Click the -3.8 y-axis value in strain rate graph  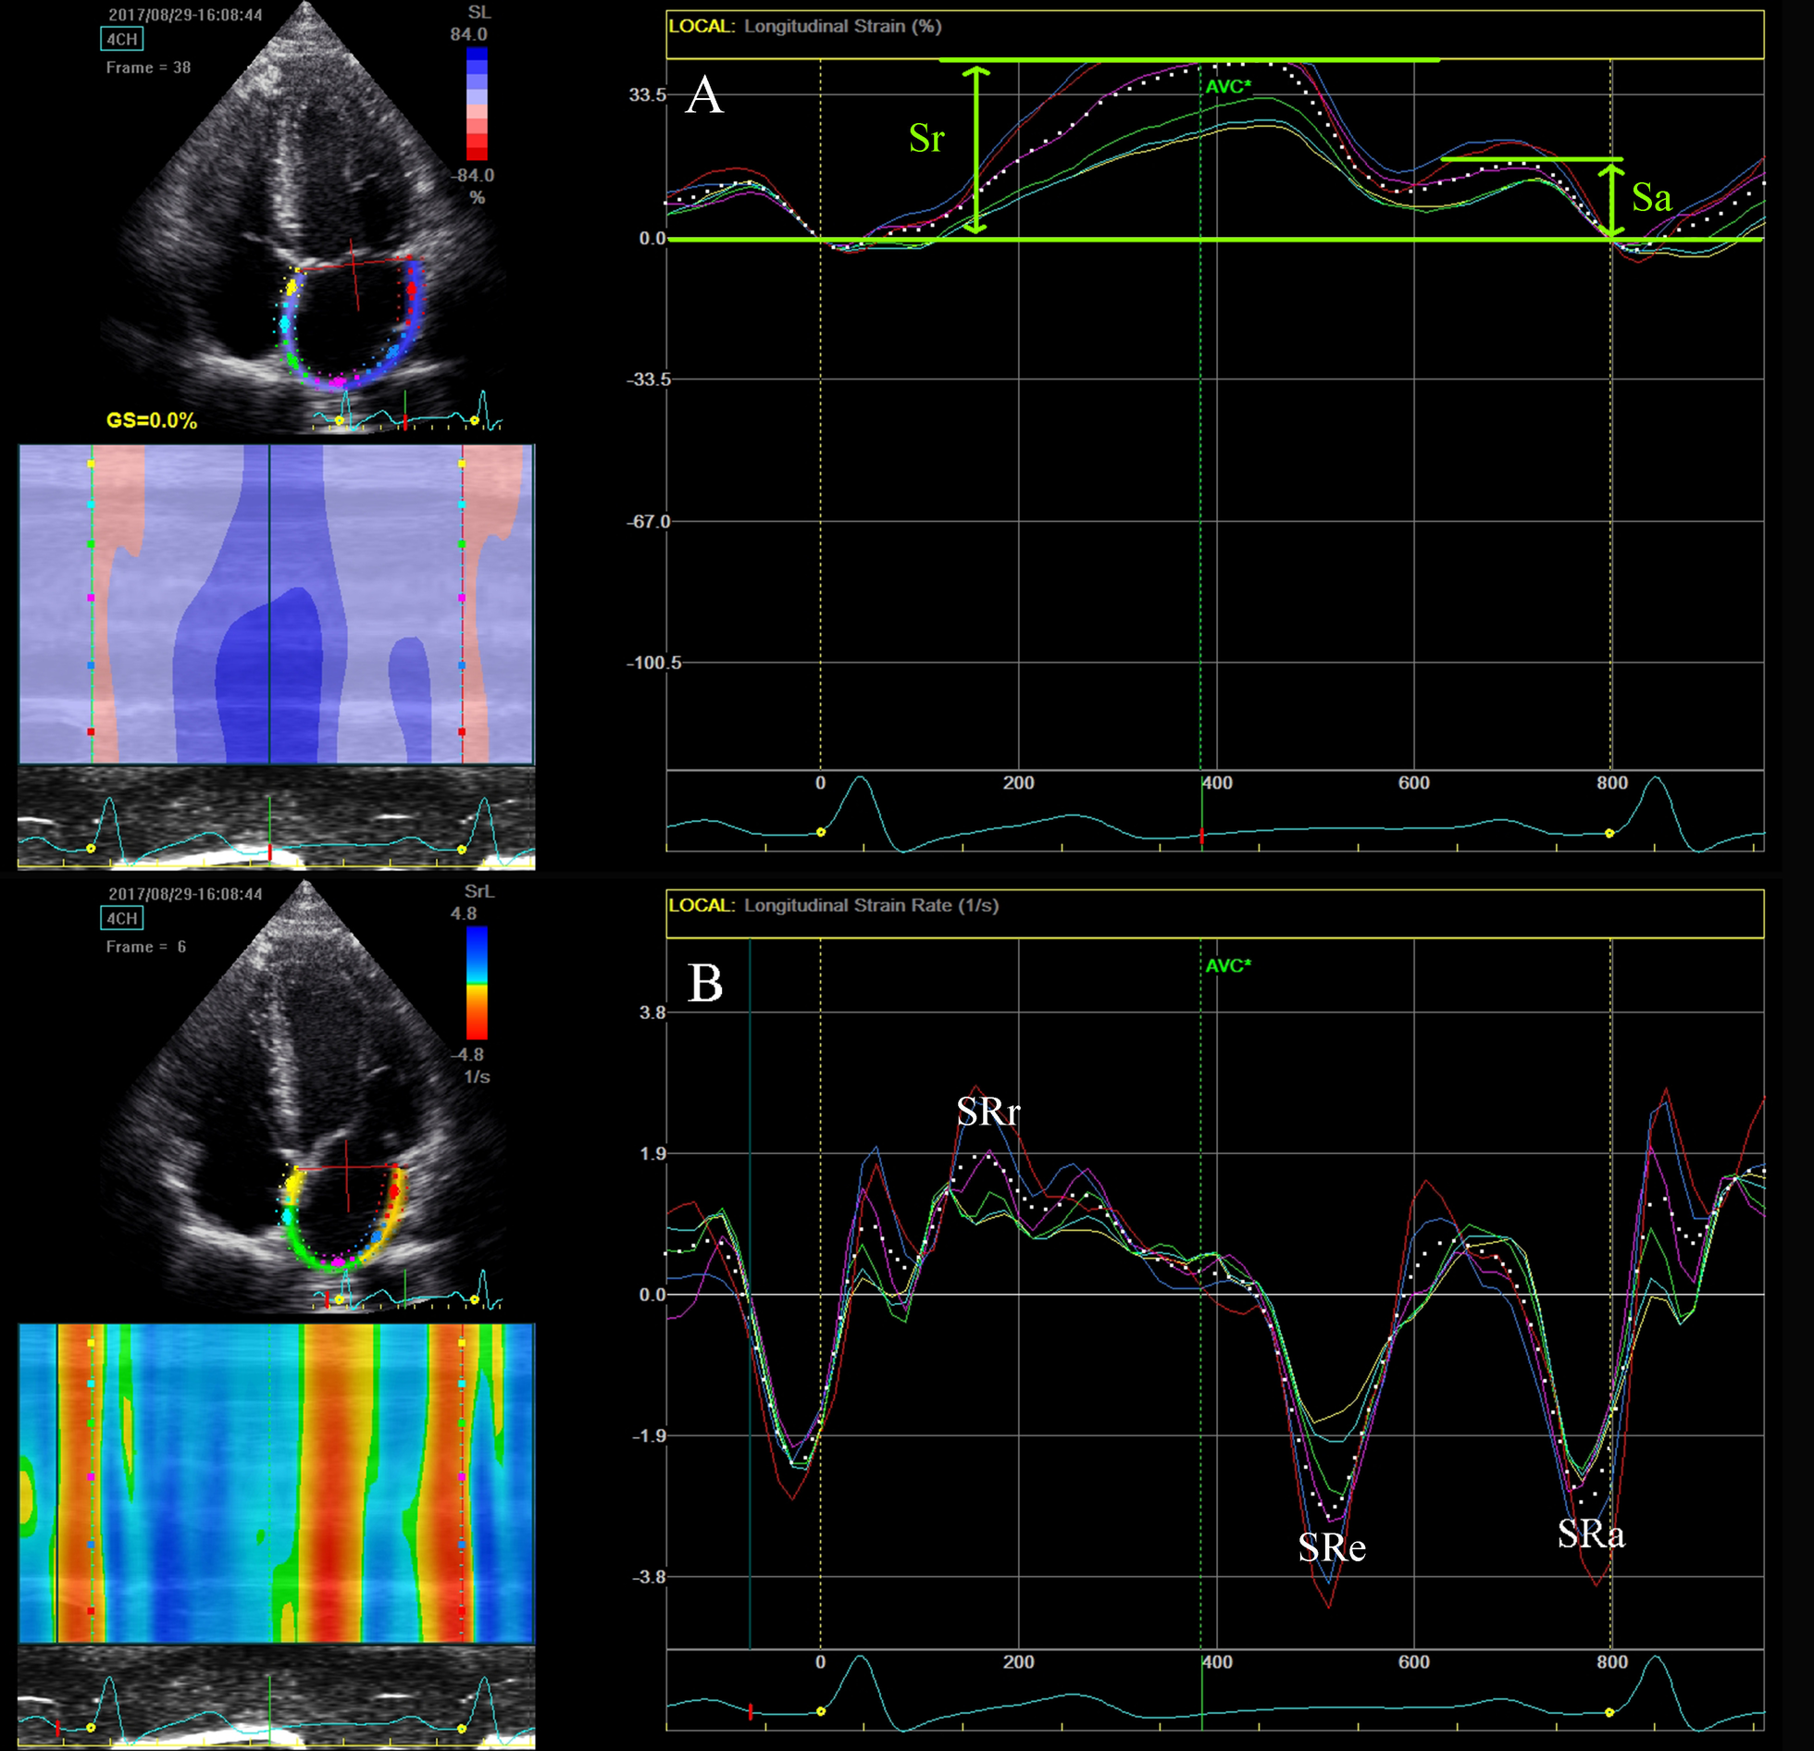pyautogui.click(x=650, y=1577)
